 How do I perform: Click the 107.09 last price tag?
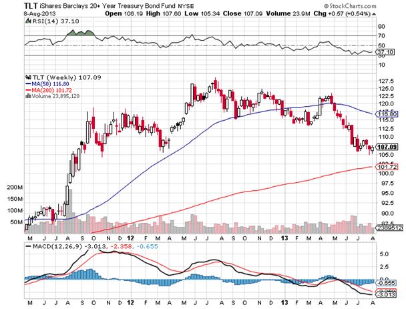pos(387,147)
